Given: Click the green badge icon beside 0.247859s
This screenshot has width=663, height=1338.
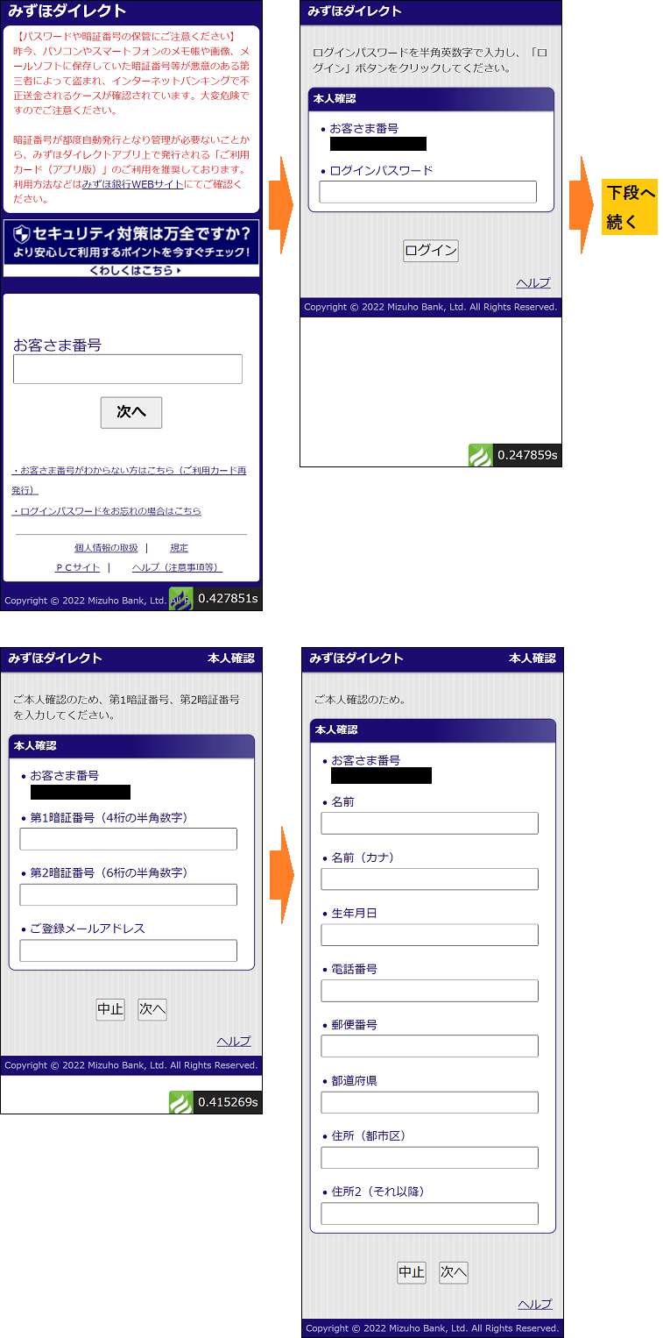Looking at the screenshot, I should click(x=480, y=456).
